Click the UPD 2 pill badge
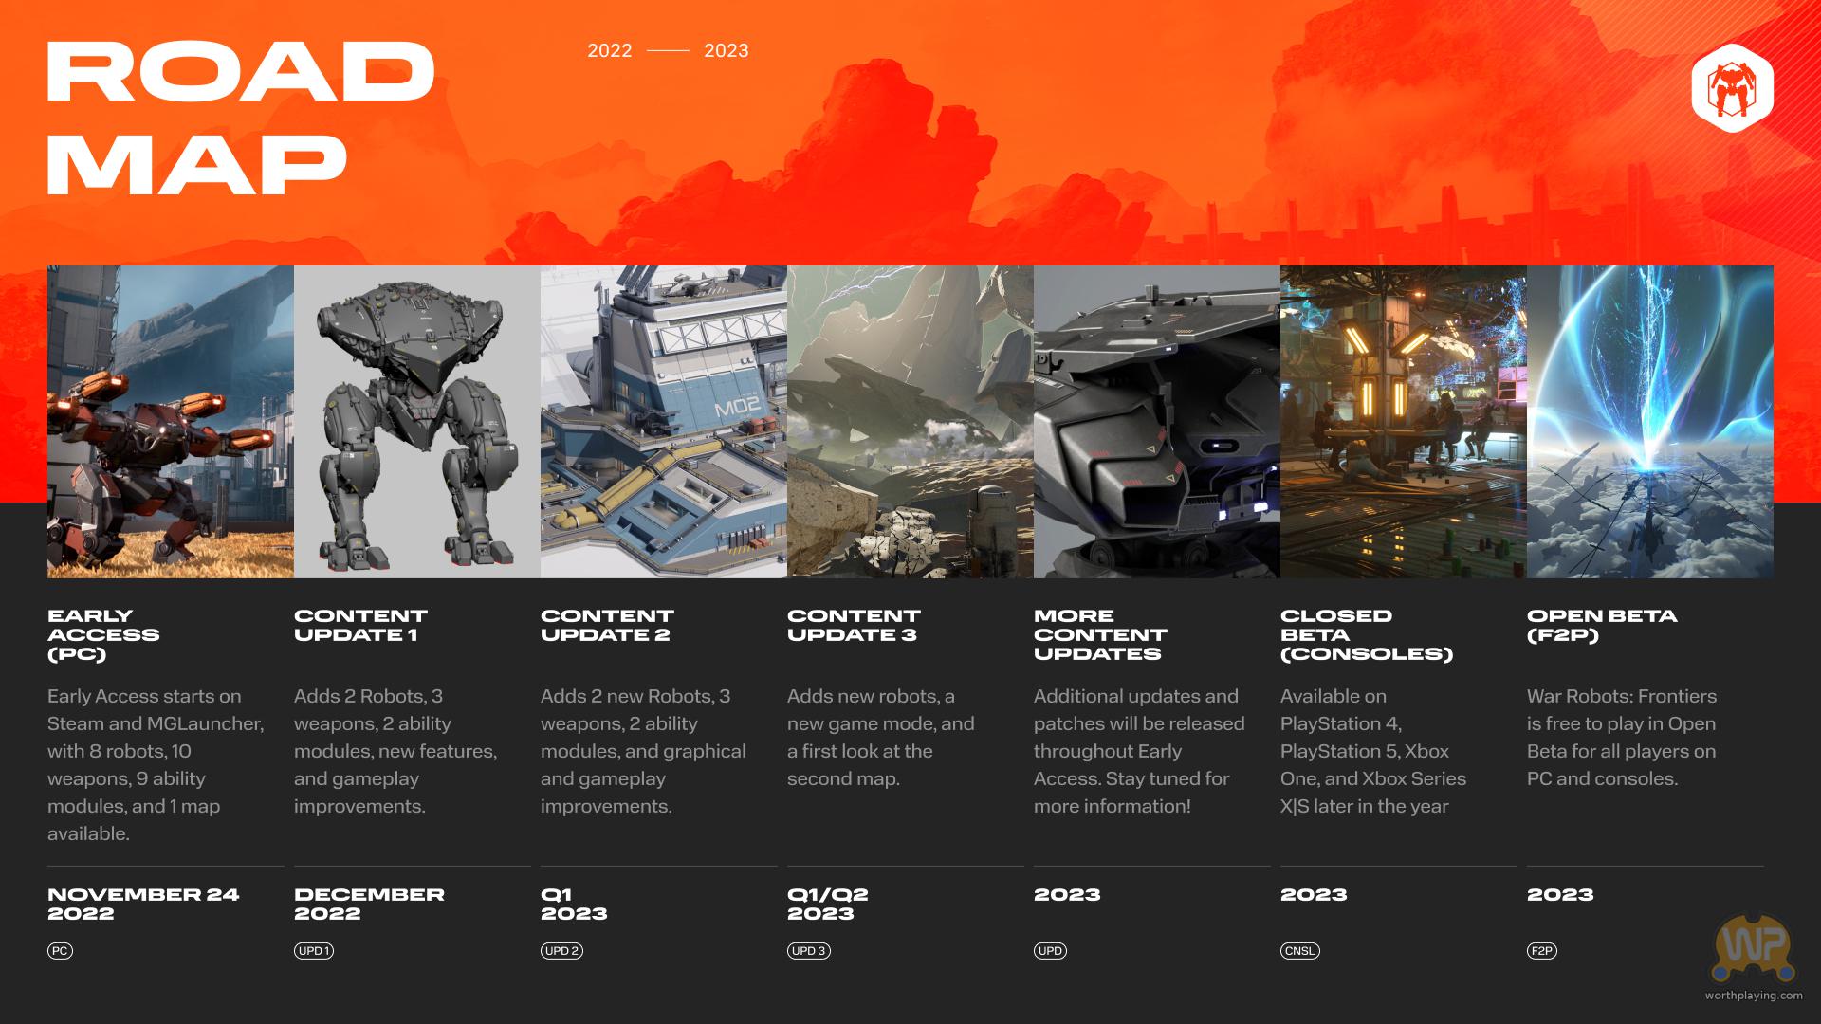The height and width of the screenshot is (1024, 1821). (561, 951)
